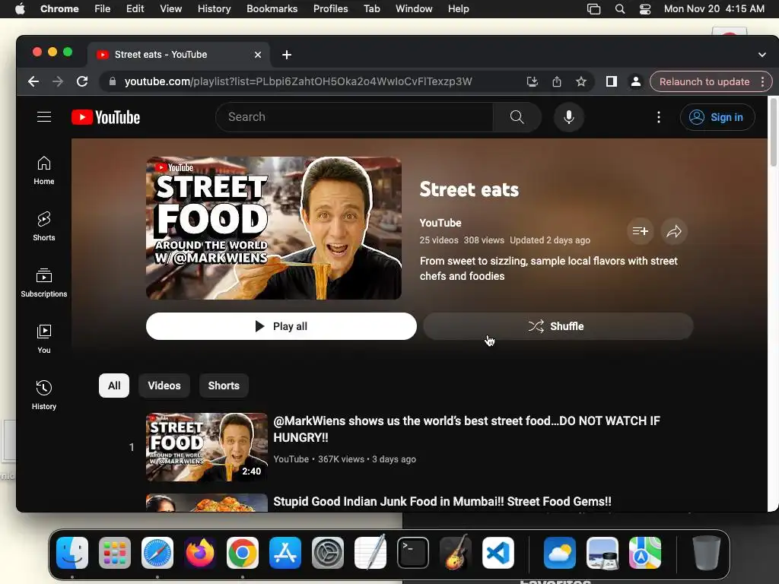Open the Street Food playlist cover thumbnail
Image resolution: width=779 pixels, height=584 pixels.
[x=274, y=228]
